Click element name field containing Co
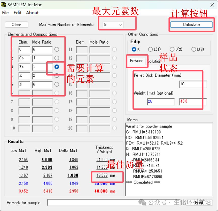This screenshot has width=218, height=211. (24, 58)
